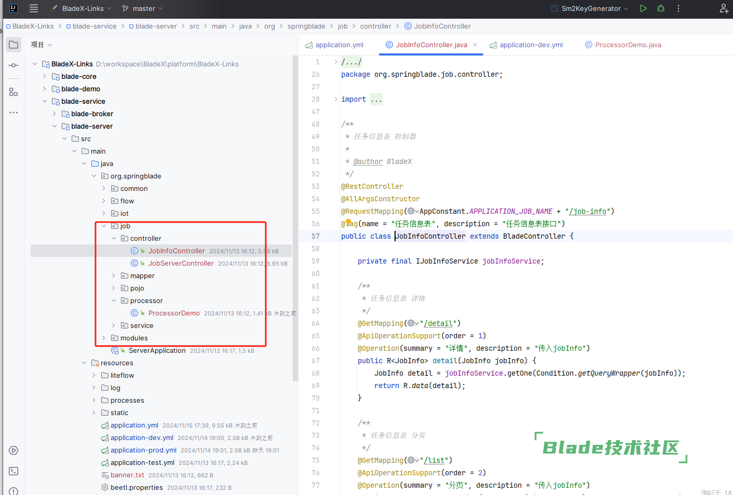
Task: Click the project tree vertical scrollbar
Action: (295, 218)
